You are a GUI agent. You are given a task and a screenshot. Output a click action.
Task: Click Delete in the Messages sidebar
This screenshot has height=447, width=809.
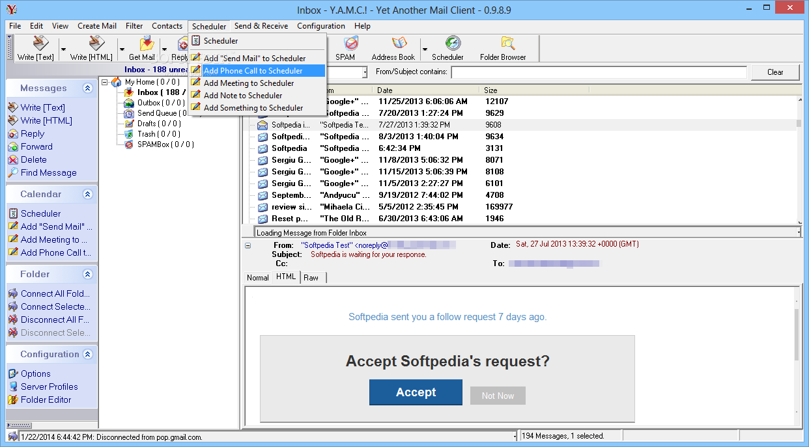pos(34,159)
